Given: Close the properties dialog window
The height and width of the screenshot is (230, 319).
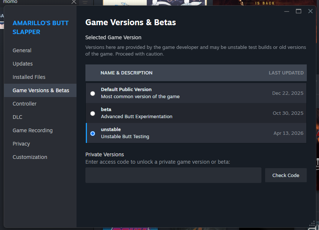Looking at the screenshot, I should coord(310,11).
